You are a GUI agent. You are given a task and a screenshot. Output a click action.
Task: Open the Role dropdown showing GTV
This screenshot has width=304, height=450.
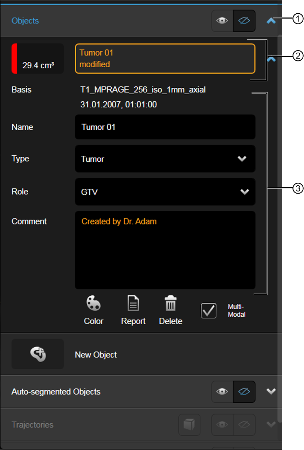(x=165, y=192)
